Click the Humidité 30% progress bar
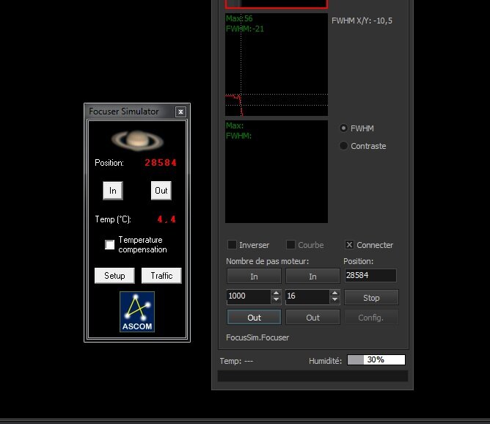 (x=376, y=359)
